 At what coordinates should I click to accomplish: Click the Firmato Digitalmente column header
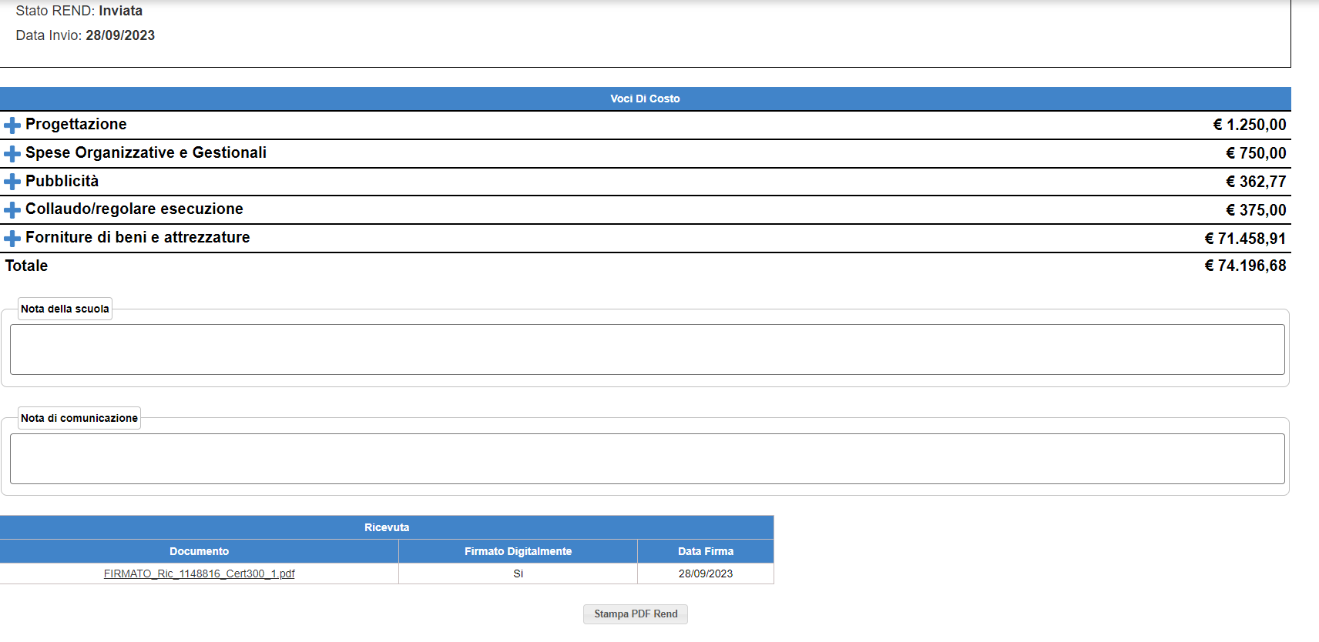(x=518, y=551)
